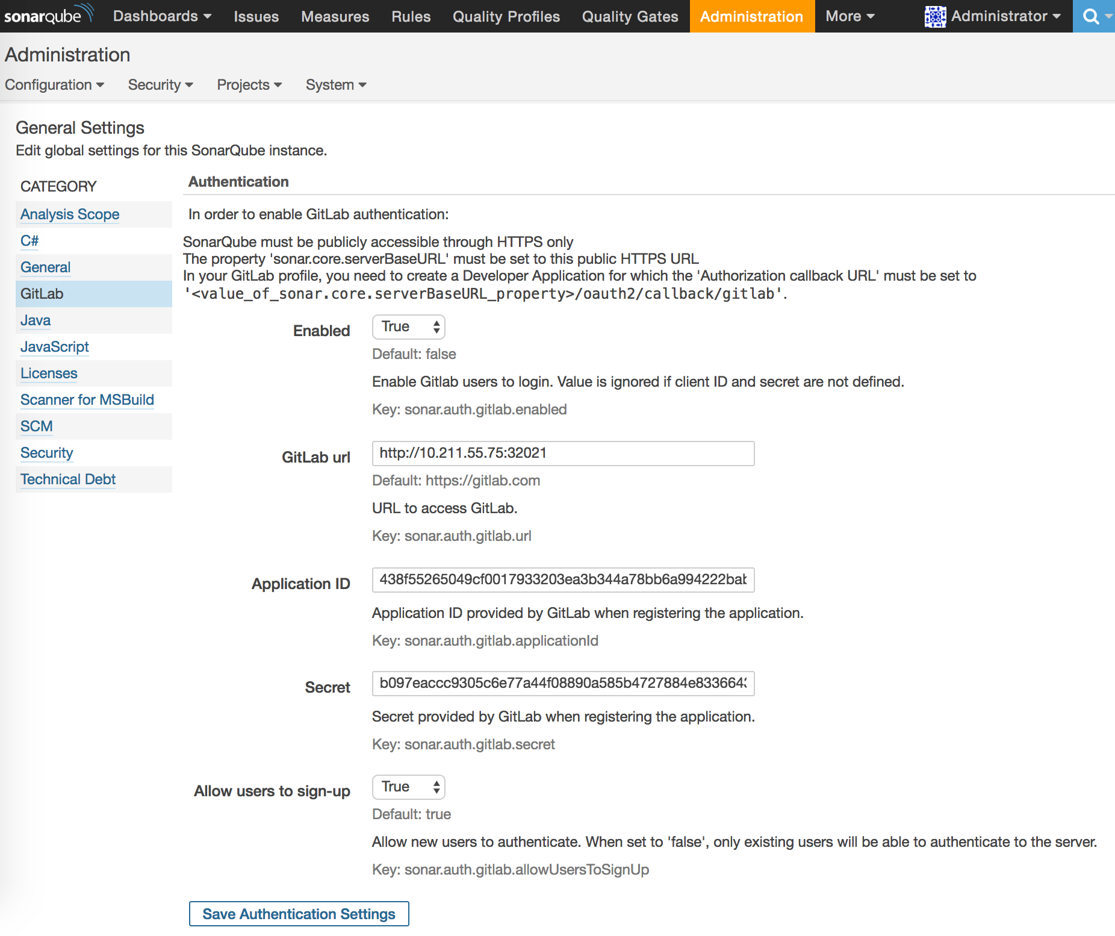Save Authentication Settings
This screenshot has height=936, width=1115.
click(299, 914)
